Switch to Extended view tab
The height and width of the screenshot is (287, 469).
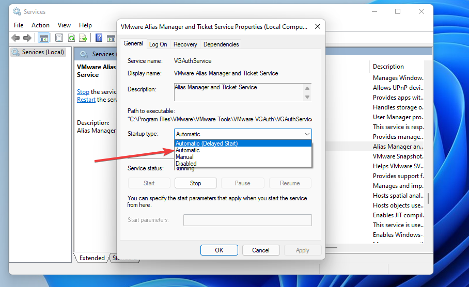[x=92, y=258]
